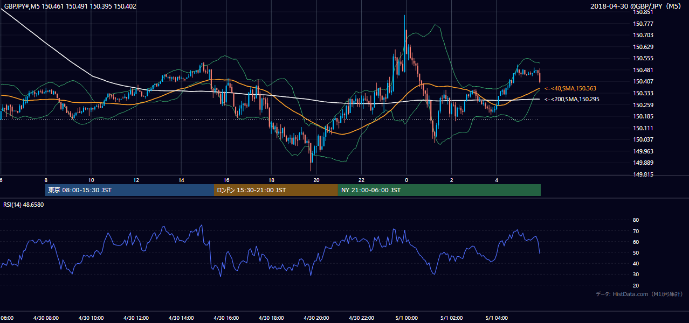Click the 4/30 16:00 date axis label
The image size is (689, 323).
tap(226, 318)
